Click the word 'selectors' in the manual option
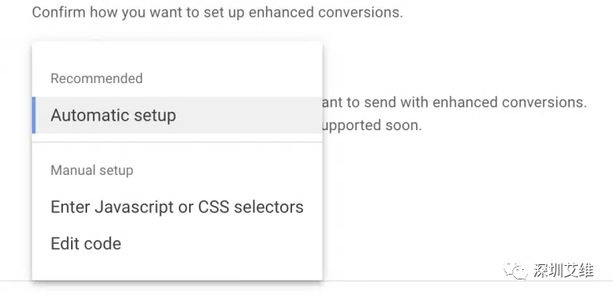 [x=268, y=207]
